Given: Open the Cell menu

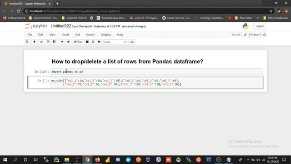Looking at the screenshot, I should pyautogui.click(x=77, y=35).
